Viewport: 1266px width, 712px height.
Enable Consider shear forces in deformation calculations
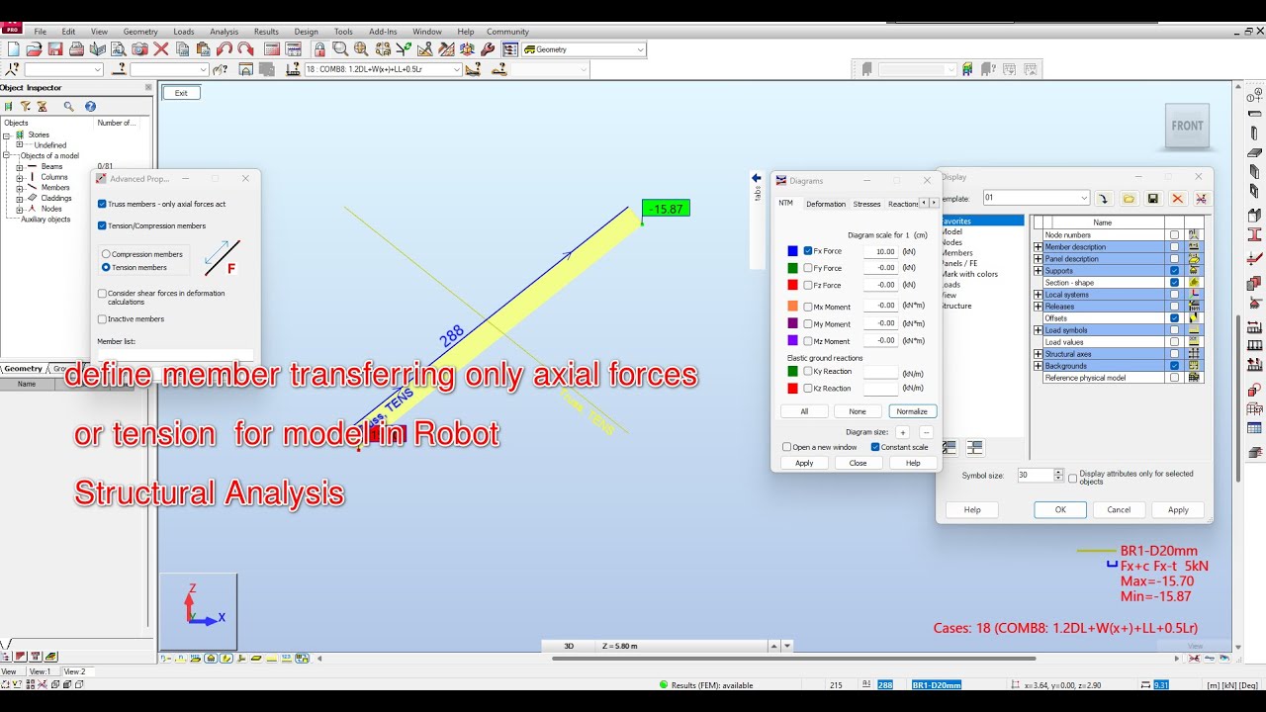(x=103, y=294)
